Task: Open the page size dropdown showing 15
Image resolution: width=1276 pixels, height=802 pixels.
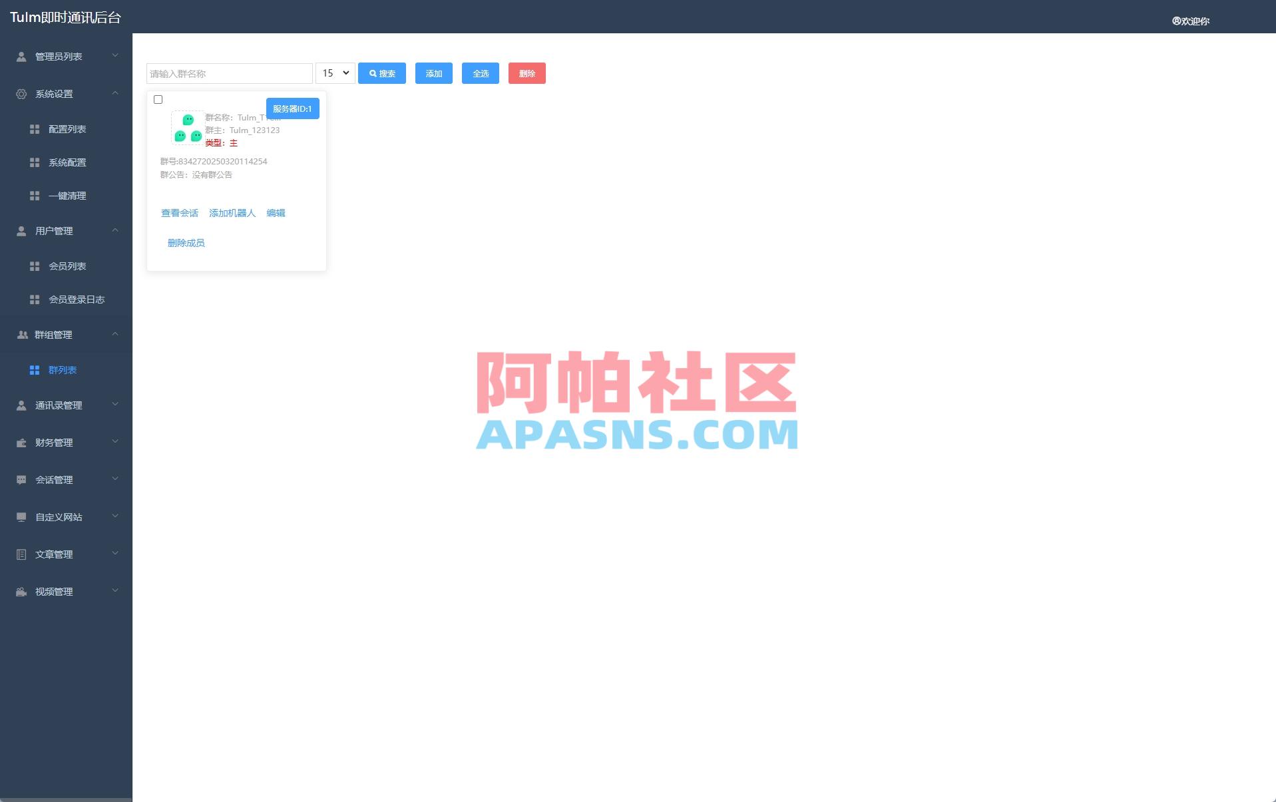Action: tap(334, 73)
